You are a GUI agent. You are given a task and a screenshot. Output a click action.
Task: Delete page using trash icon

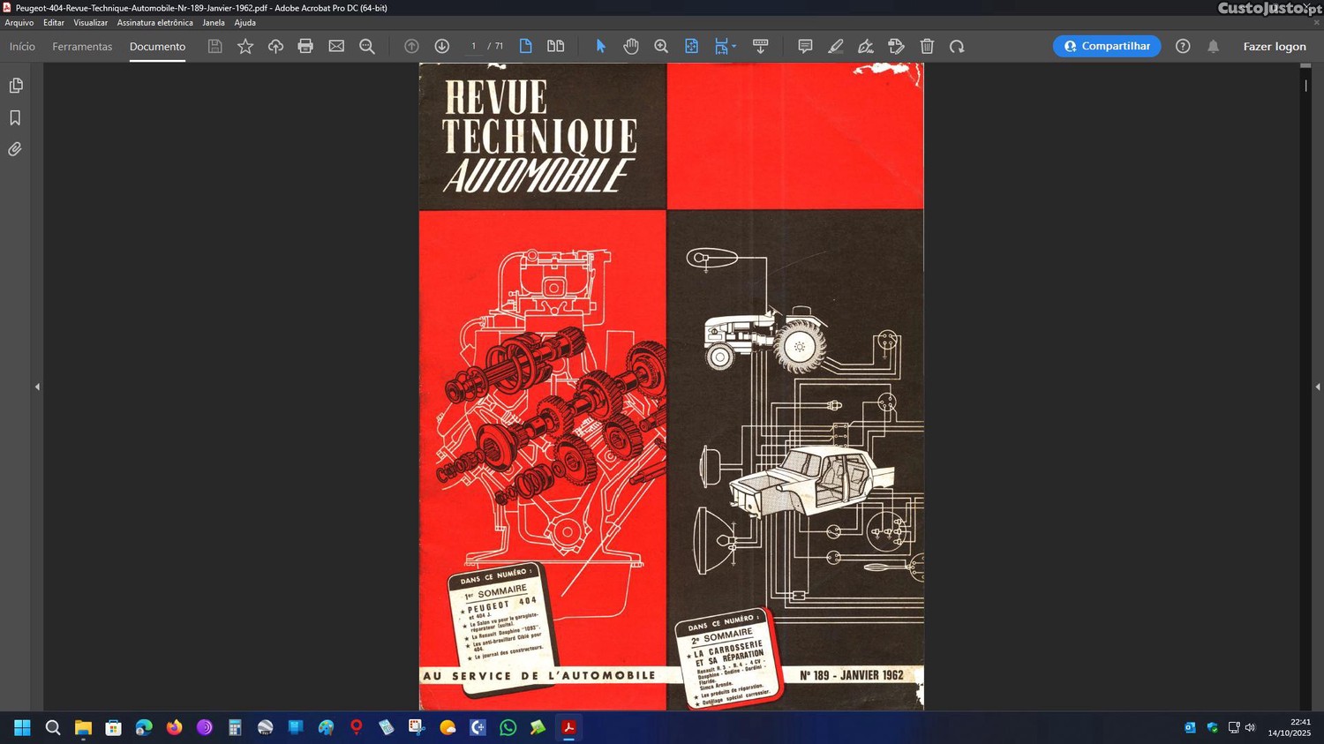click(927, 47)
